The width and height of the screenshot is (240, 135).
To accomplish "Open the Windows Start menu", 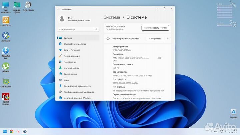I will (5, 131).
